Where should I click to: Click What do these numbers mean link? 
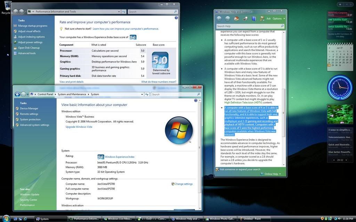coord(159,82)
